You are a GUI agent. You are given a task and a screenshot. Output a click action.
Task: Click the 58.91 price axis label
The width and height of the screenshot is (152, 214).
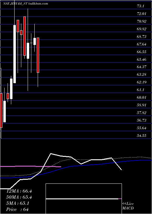142,105
